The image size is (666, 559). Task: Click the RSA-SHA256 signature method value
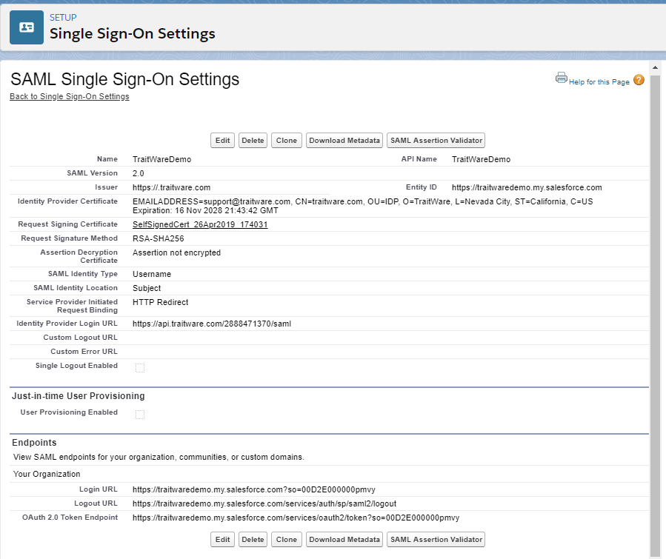(x=158, y=238)
